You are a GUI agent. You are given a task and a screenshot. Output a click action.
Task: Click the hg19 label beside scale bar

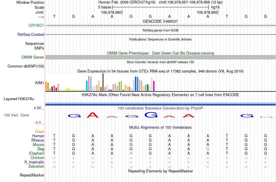[215, 7]
